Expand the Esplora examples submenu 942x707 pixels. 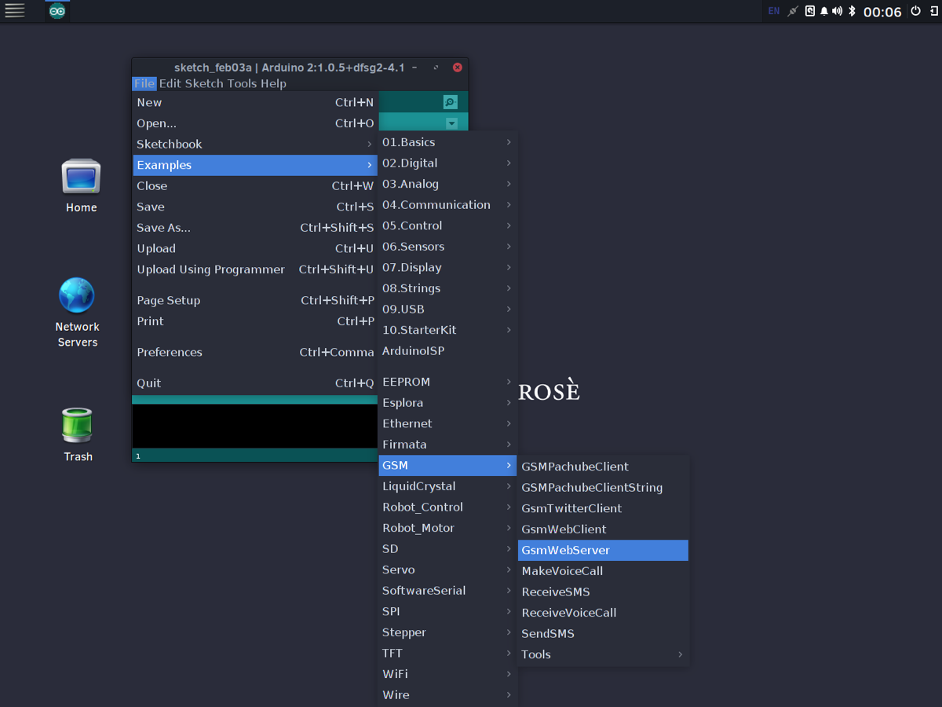pyautogui.click(x=447, y=402)
